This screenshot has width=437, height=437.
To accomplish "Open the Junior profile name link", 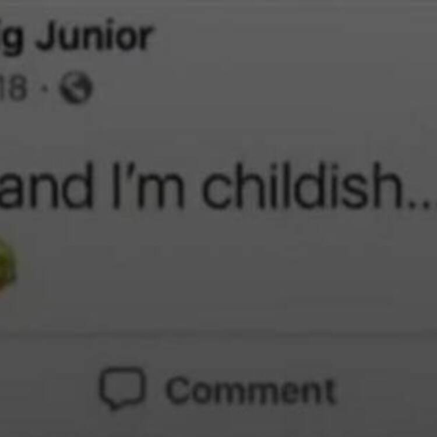I will click(x=94, y=36).
